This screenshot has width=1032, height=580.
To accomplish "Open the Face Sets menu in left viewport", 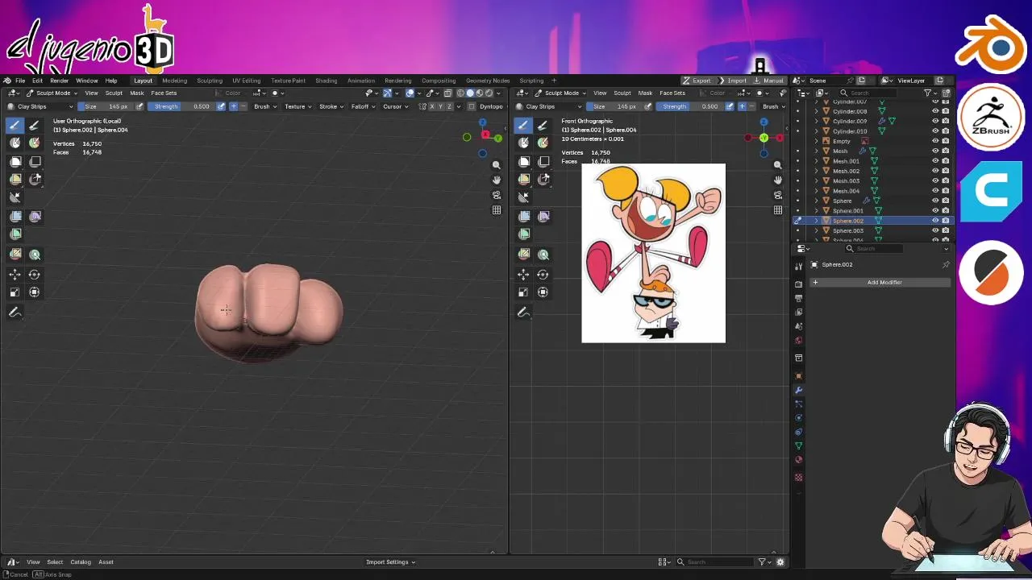I will 164,93.
